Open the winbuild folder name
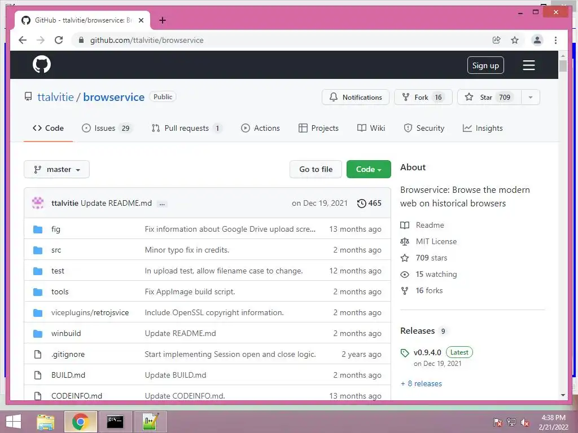578x433 pixels. click(x=66, y=334)
